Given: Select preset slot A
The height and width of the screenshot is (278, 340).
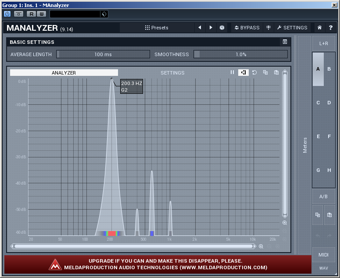Looking at the screenshot, I should point(318,69).
